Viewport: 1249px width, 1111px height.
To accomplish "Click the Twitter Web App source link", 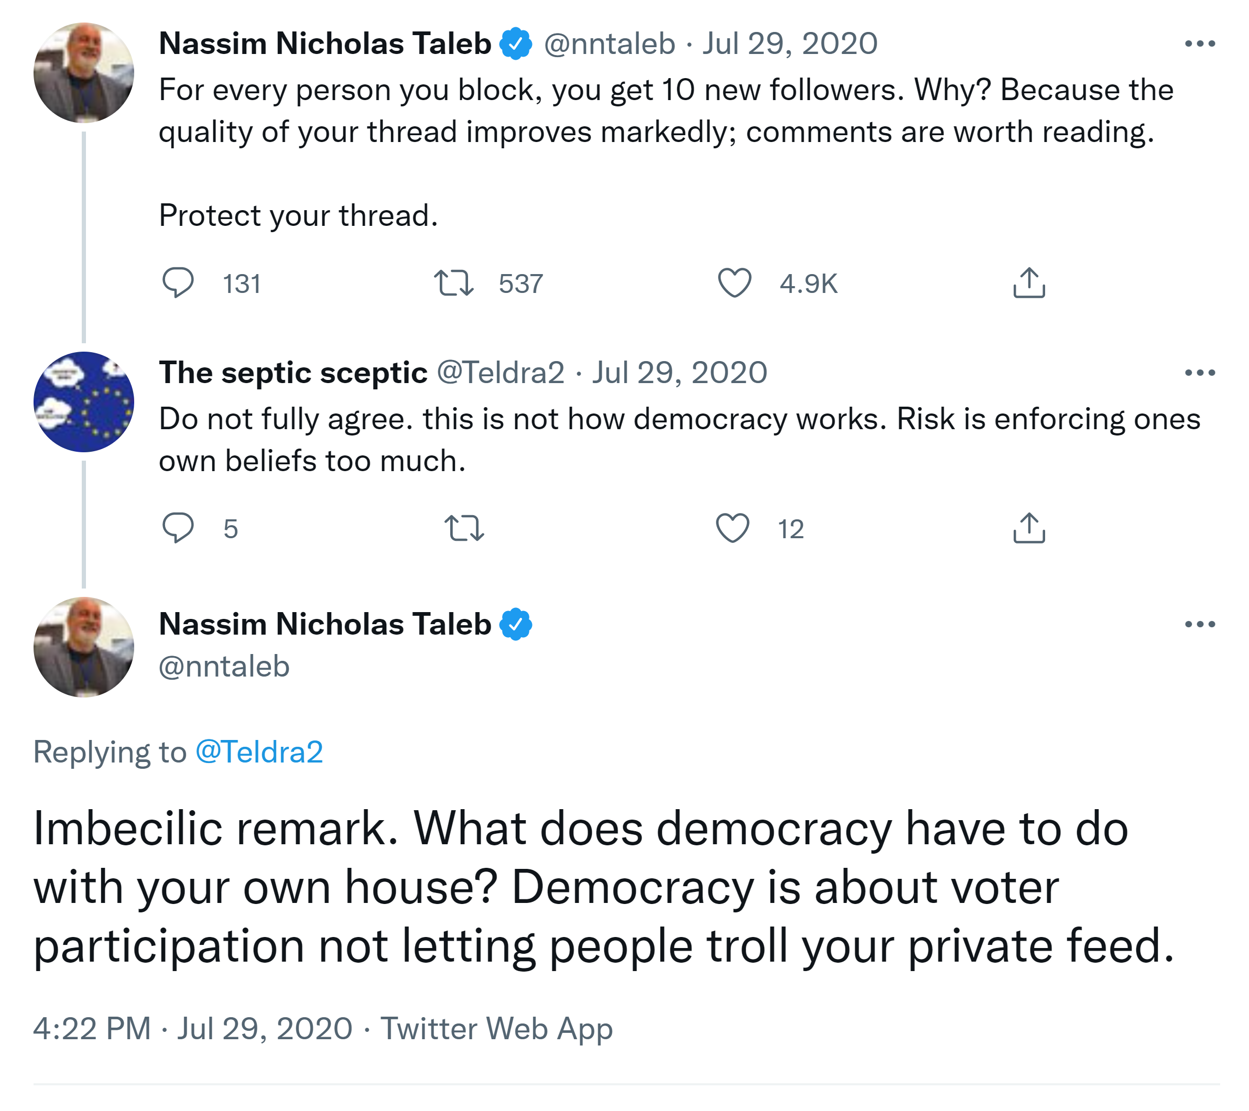I will [496, 1029].
